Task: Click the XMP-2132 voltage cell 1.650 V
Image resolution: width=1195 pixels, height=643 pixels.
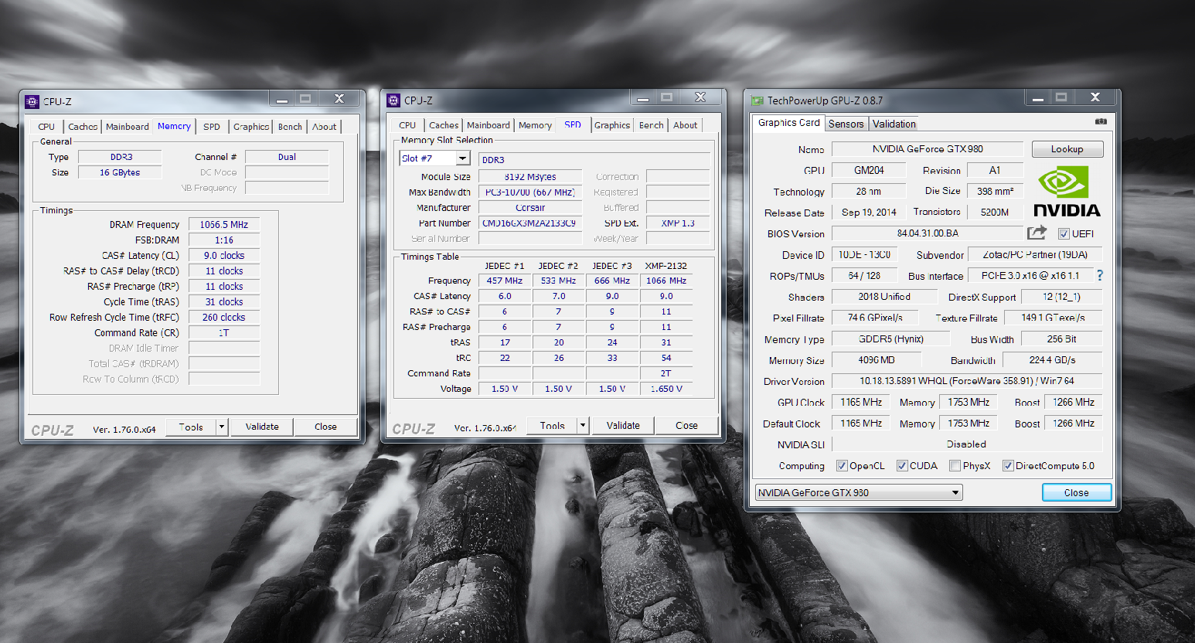Action: (x=666, y=389)
